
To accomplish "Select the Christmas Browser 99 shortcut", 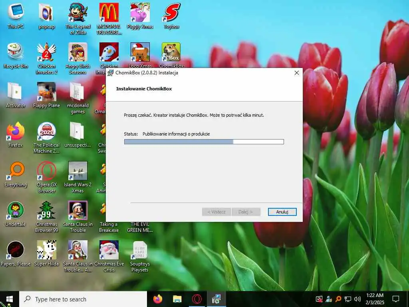I will tap(46, 217).
